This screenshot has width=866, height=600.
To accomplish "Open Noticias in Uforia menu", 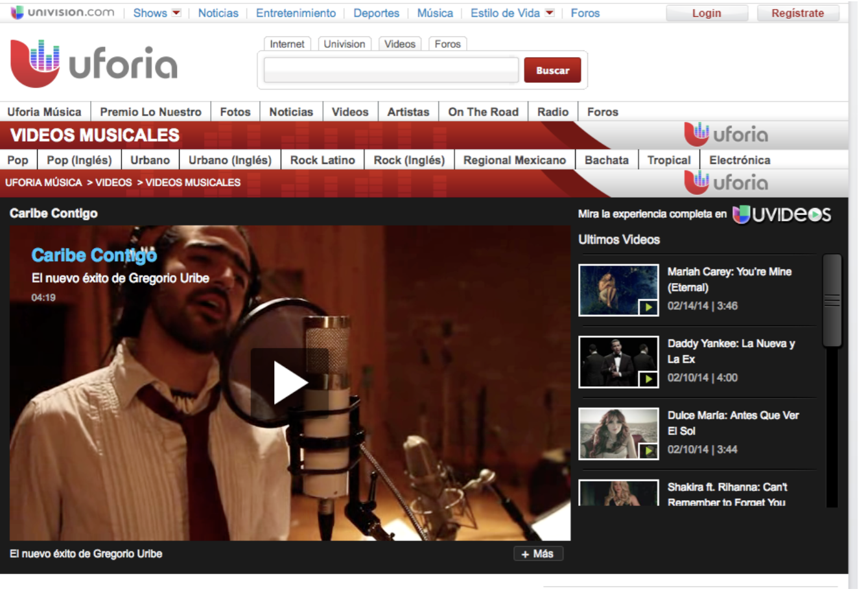I will [291, 111].
